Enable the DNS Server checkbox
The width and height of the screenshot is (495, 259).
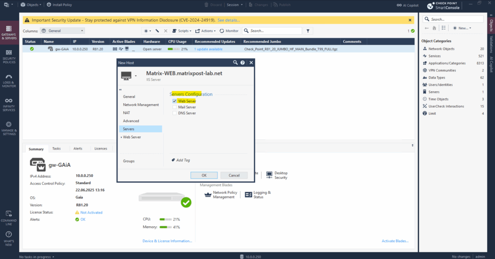[x=175, y=113]
